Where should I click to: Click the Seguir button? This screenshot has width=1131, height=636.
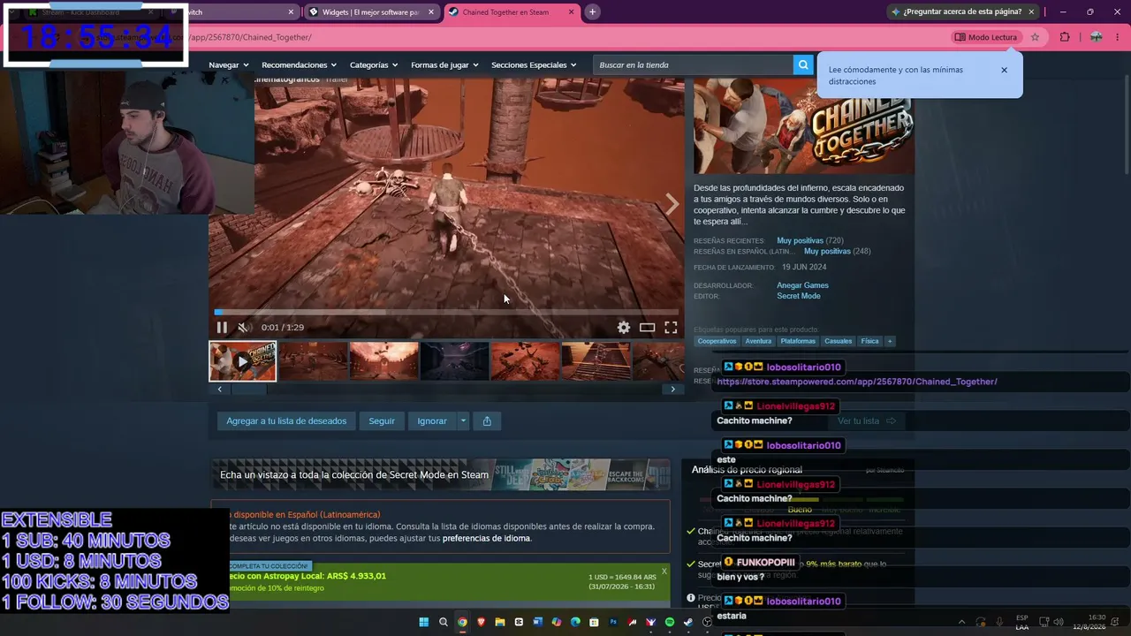coord(382,421)
